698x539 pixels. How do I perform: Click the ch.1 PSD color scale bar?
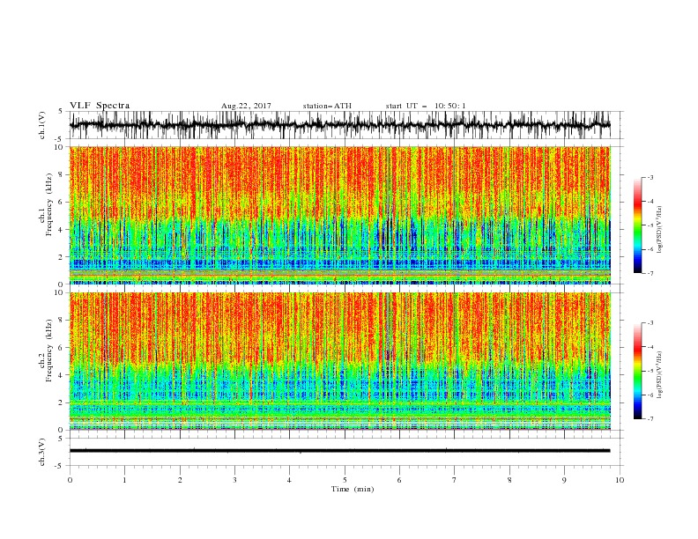pyautogui.click(x=637, y=225)
